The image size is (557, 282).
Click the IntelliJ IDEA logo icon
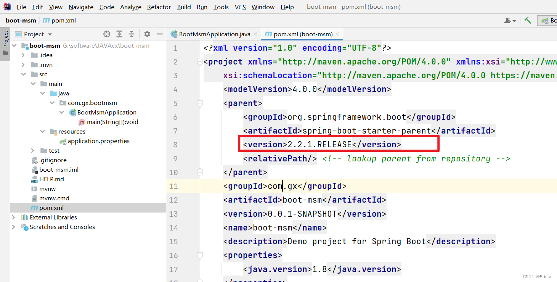coord(7,6)
